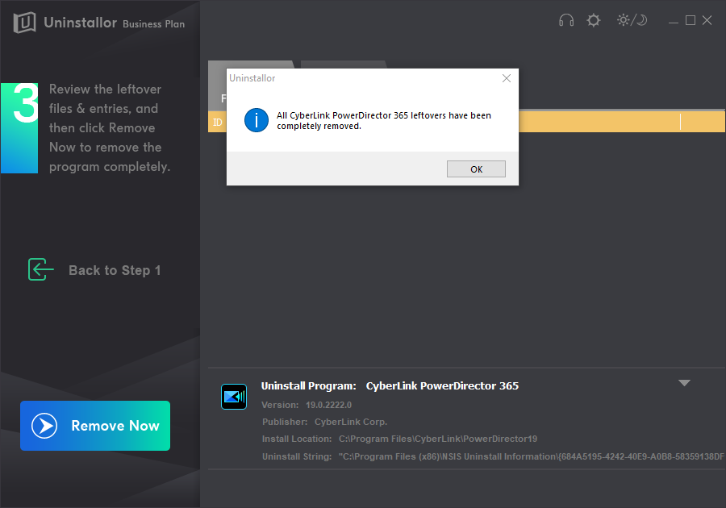
Task: Go Back to Step 1
Action: pyautogui.click(x=94, y=270)
